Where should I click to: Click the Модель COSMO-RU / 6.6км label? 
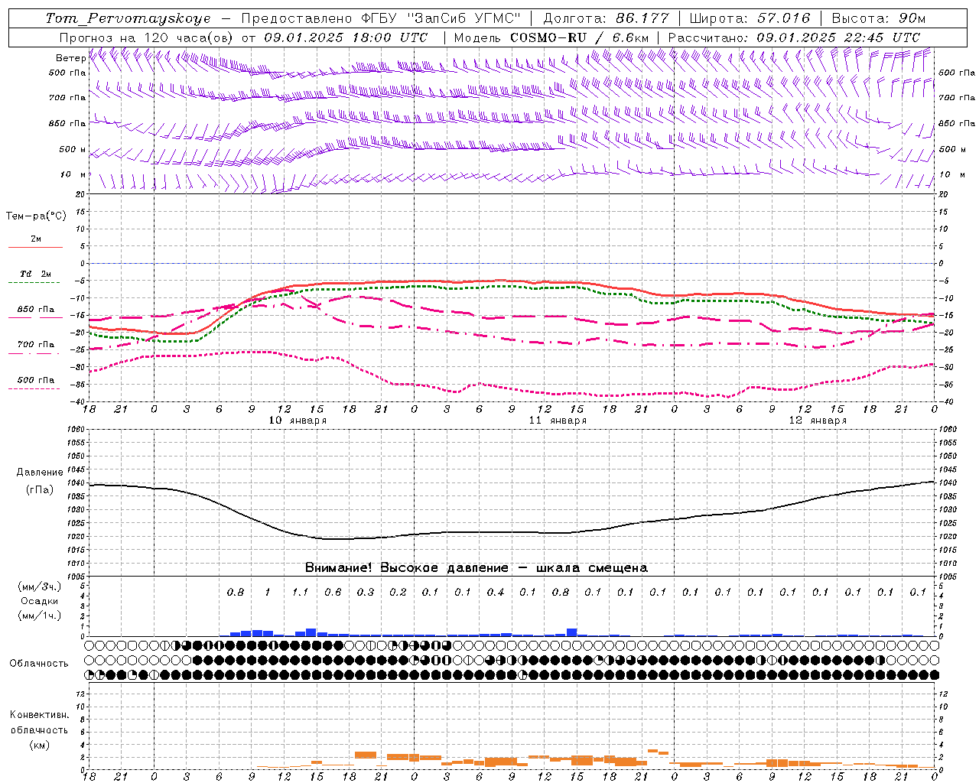coord(551,37)
